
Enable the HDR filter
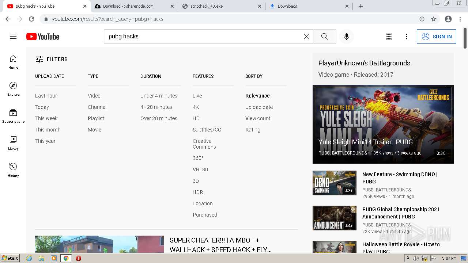[x=198, y=192]
